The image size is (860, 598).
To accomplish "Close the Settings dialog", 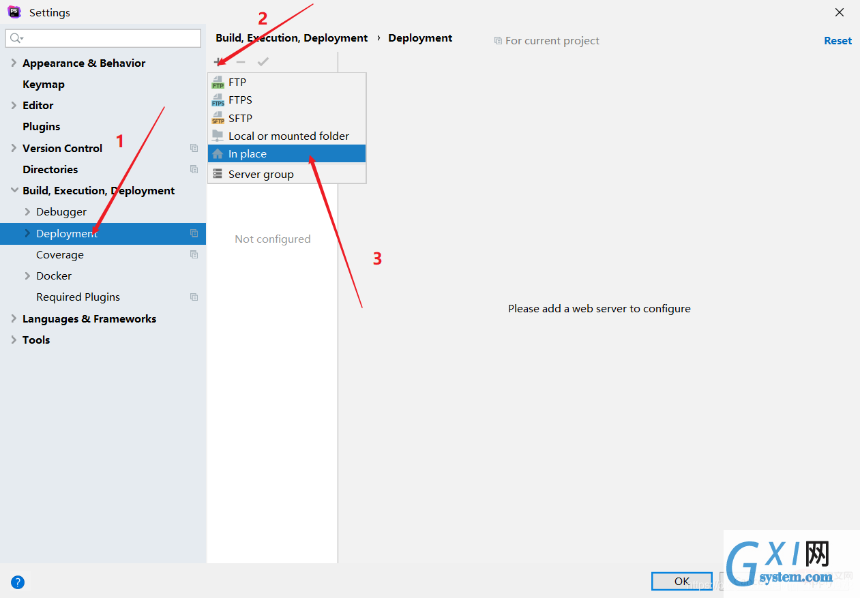I will coord(840,12).
